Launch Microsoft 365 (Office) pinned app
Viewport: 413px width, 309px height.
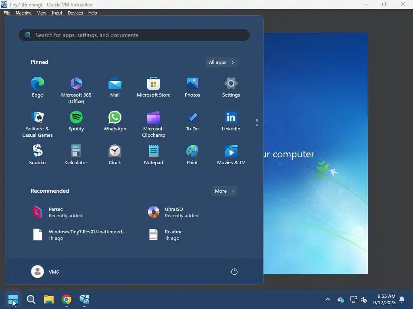[76, 90]
